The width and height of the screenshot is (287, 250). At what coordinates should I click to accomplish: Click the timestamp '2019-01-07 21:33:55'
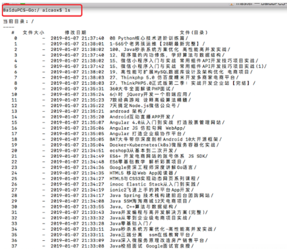(77, 207)
